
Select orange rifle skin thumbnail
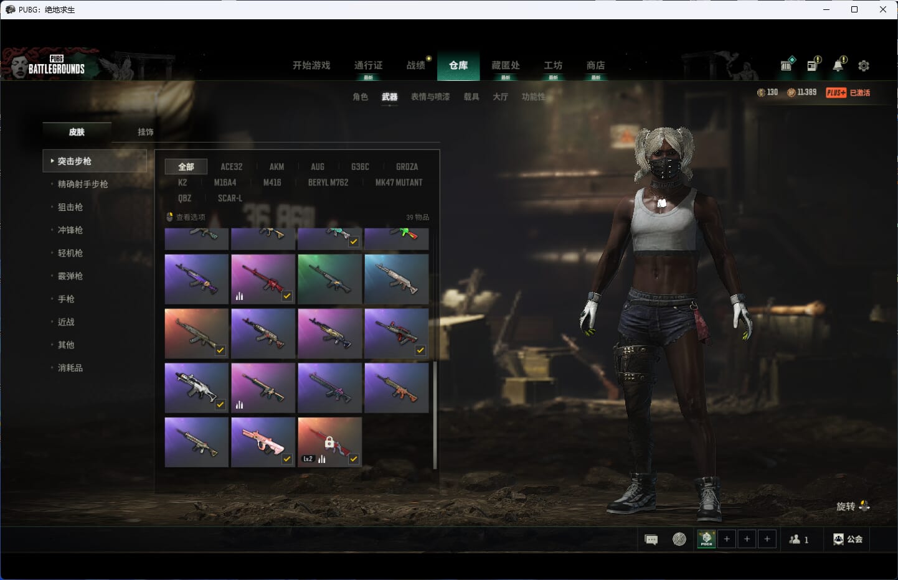click(396, 388)
